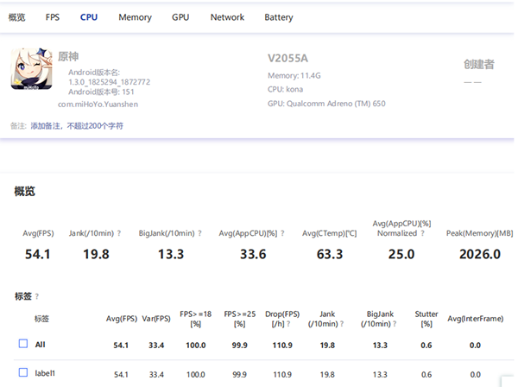The width and height of the screenshot is (518, 387).
Task: Click help icon beside overview BigJank(/10min)
Action: [x=200, y=233]
